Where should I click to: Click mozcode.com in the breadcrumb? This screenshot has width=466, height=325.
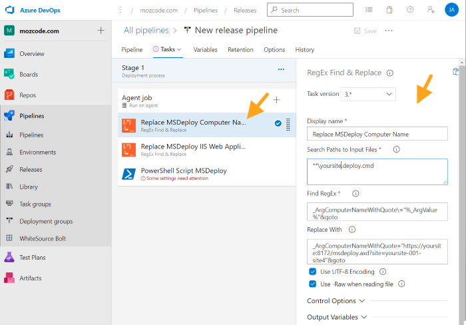click(x=158, y=11)
